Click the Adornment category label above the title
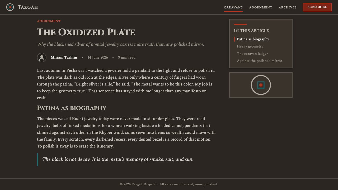The image size is (338, 190). (x=49, y=21)
